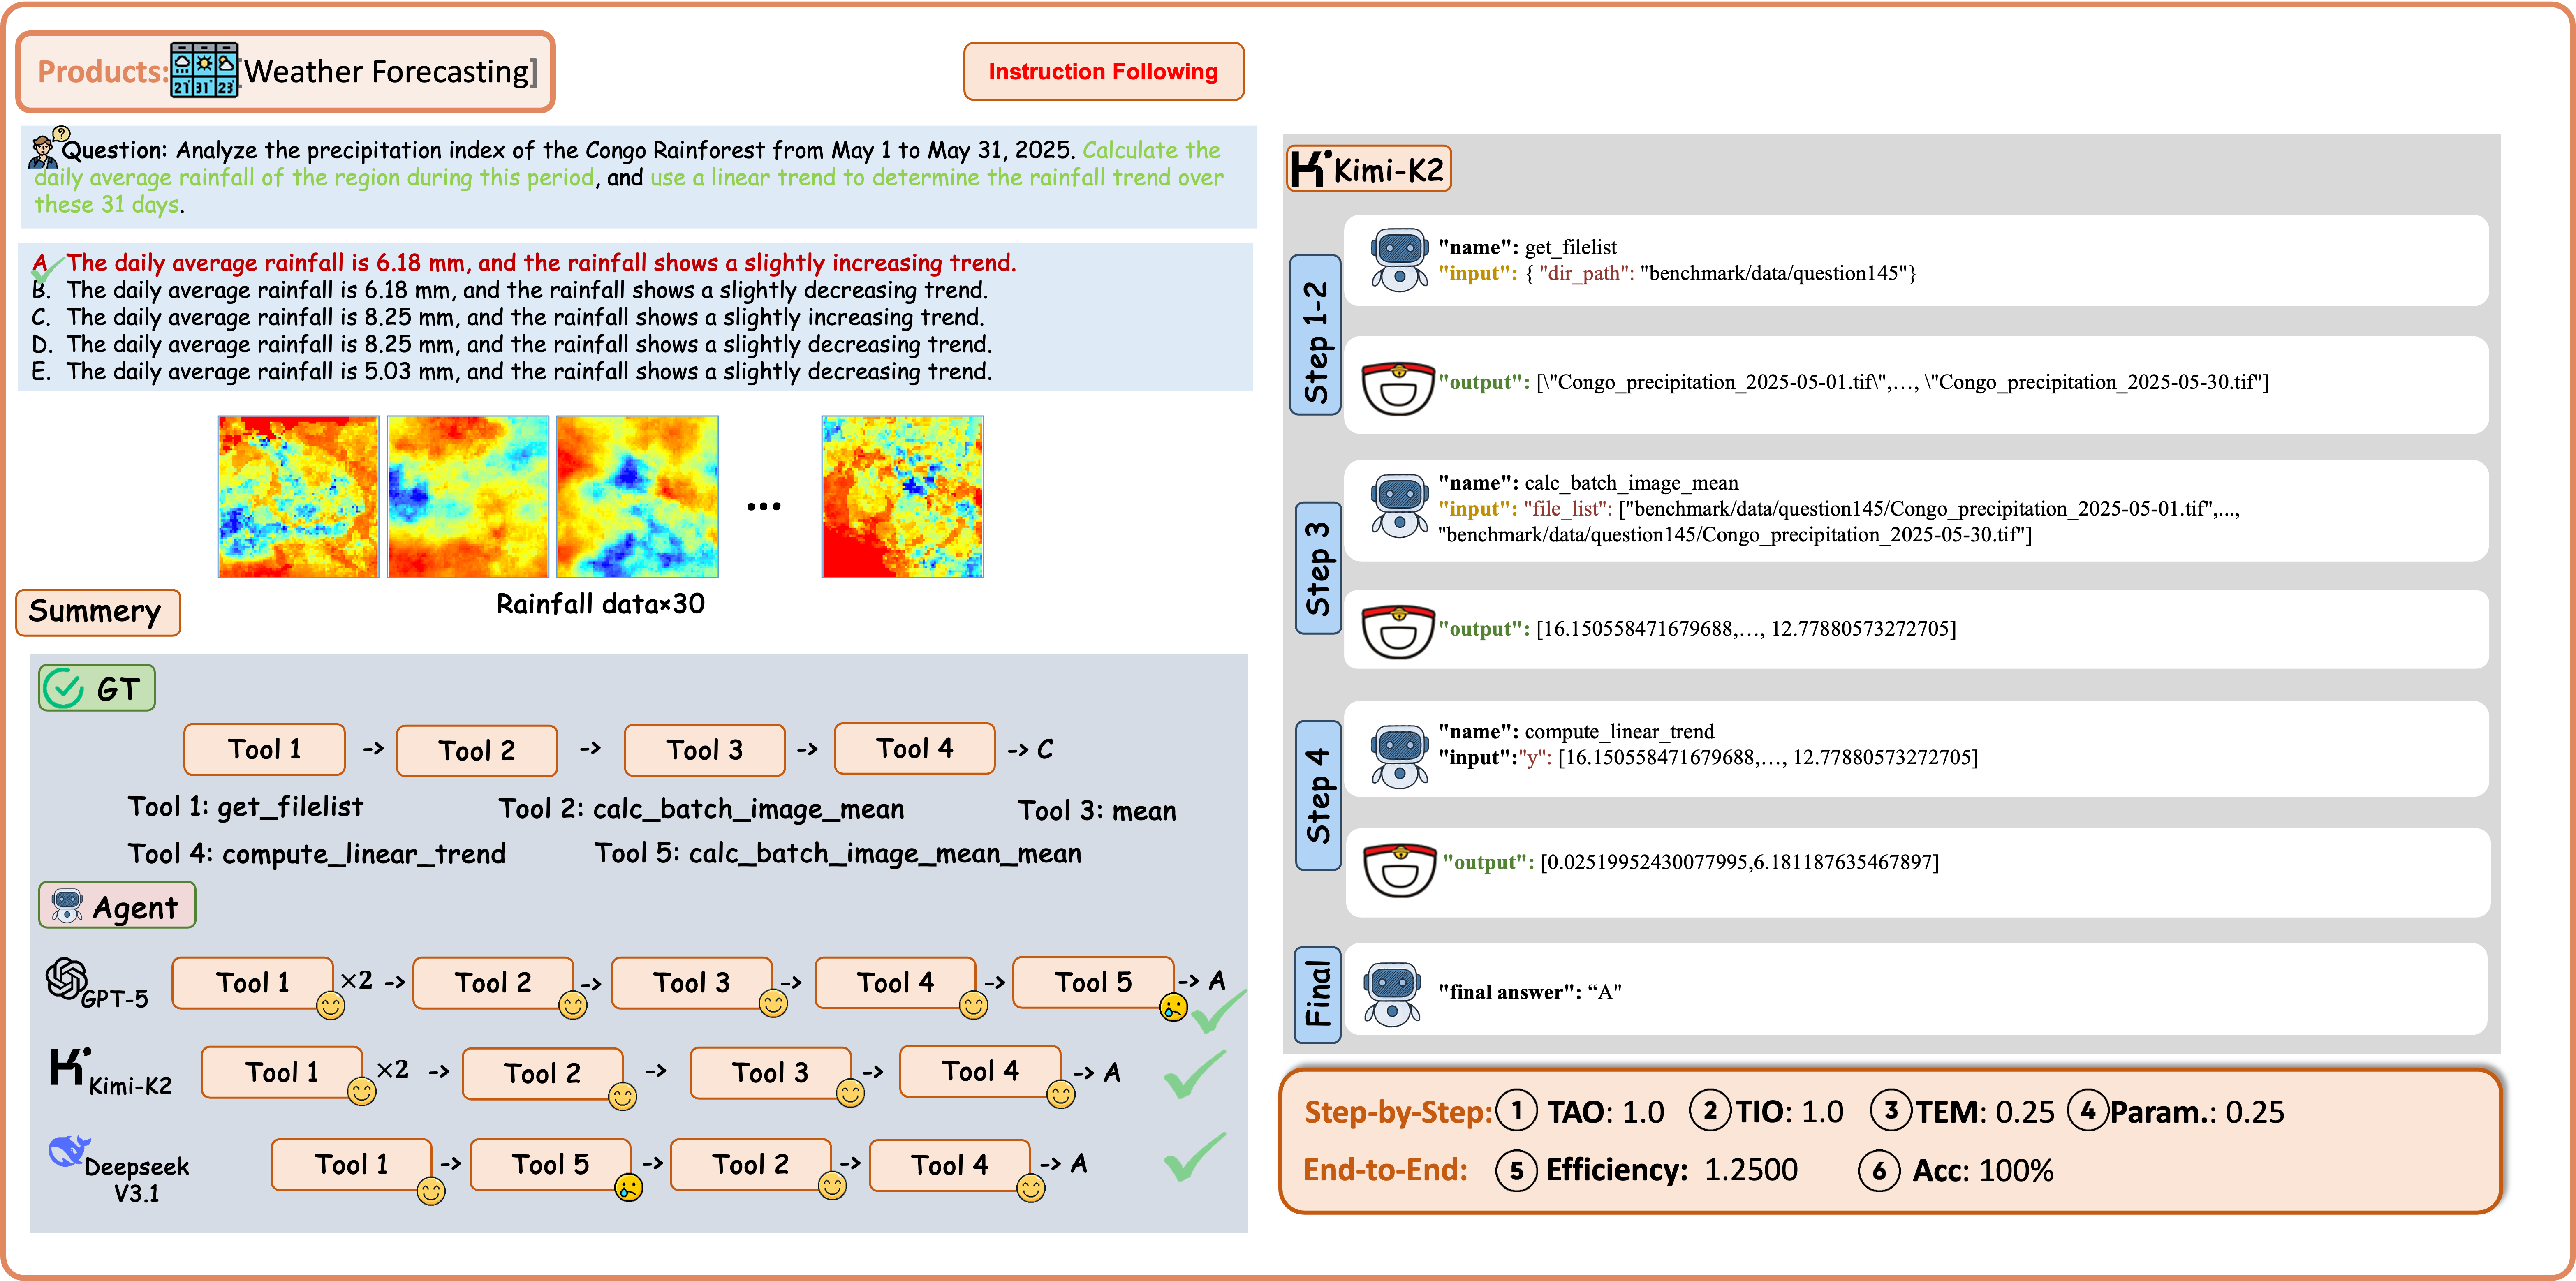Click the checkmark next to answer option A
Image resolution: width=2576 pixels, height=1281 pixels.
pyautogui.click(x=48, y=268)
